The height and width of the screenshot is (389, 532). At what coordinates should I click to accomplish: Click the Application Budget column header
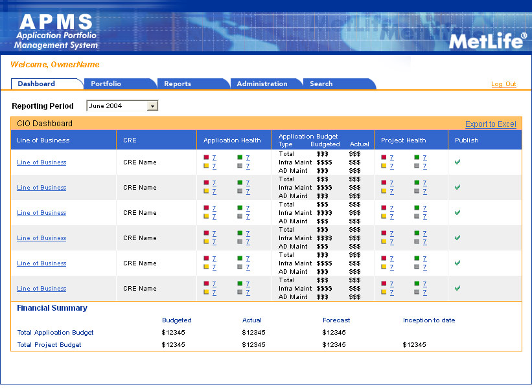pyautogui.click(x=308, y=136)
